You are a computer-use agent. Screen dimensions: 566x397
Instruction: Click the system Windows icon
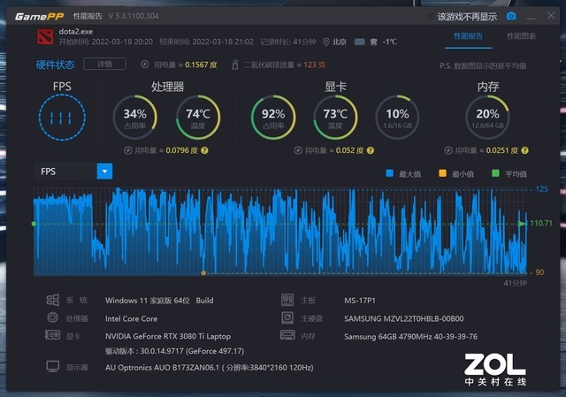point(53,300)
